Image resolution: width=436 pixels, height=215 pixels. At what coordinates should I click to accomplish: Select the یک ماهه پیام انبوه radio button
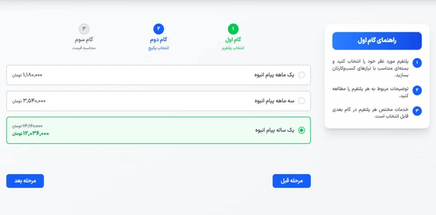[x=302, y=75]
